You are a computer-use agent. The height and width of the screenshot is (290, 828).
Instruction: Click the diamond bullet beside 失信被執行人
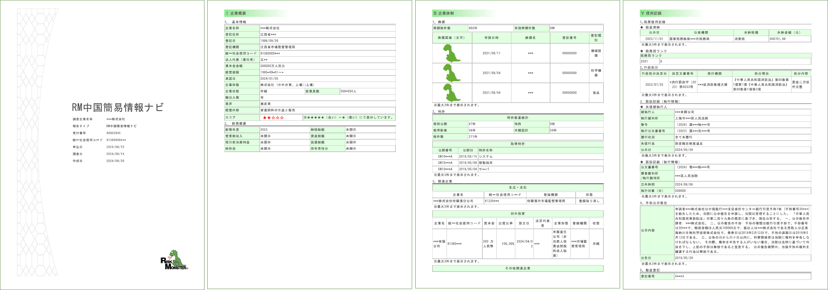click(x=641, y=107)
